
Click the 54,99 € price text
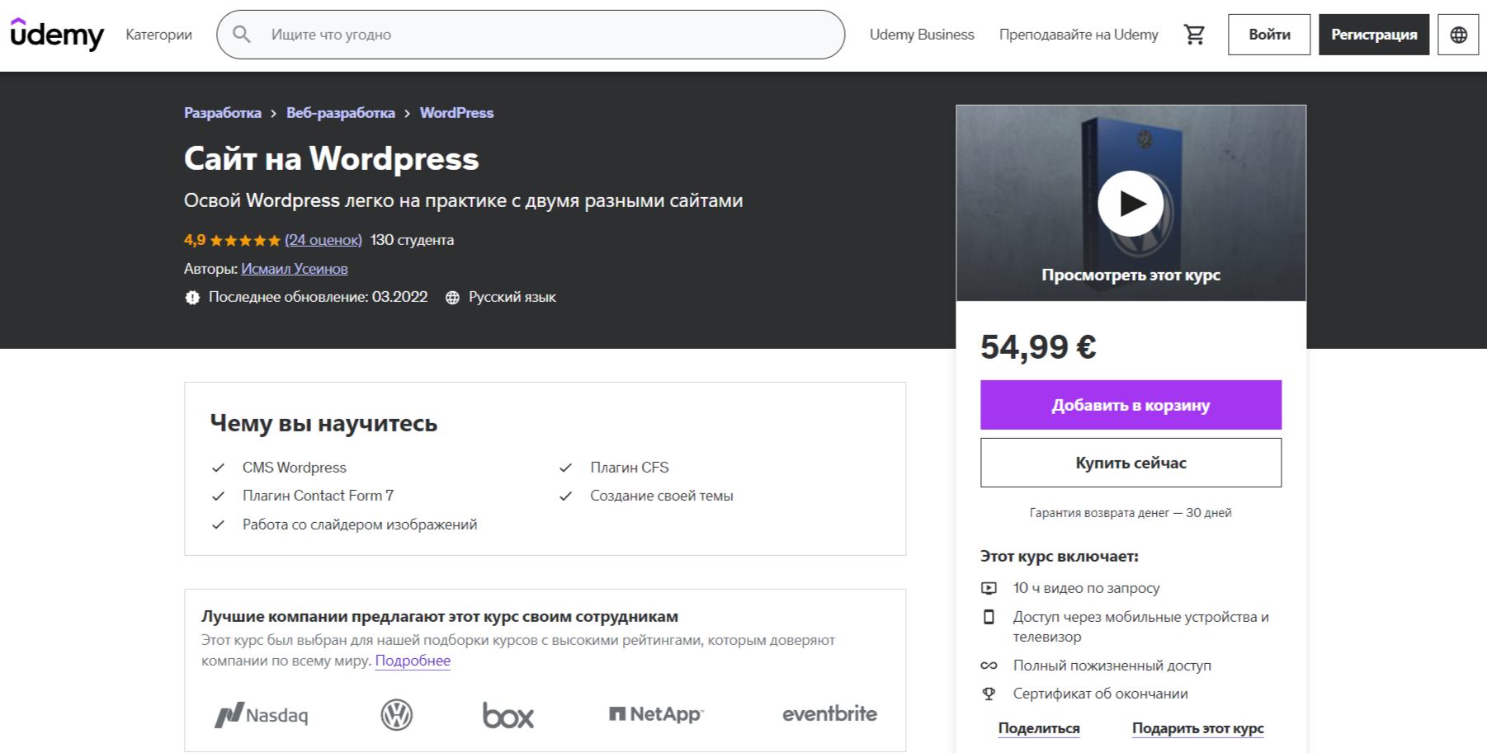[x=1038, y=347]
